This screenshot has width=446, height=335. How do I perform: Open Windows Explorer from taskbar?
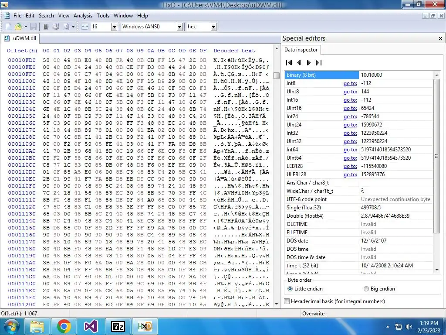(37, 326)
